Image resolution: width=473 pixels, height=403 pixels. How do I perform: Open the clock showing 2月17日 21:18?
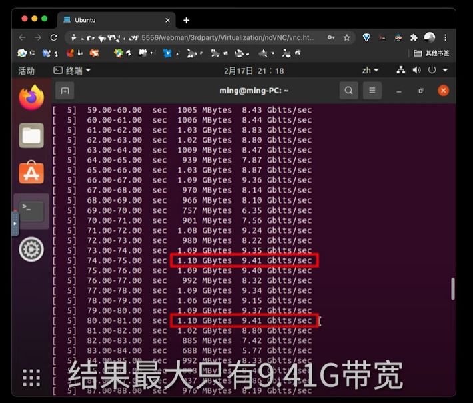(254, 71)
